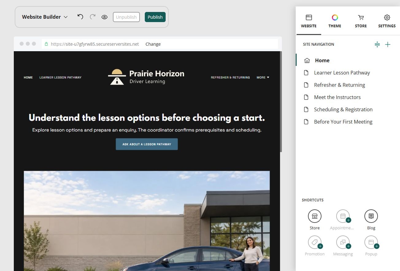Click REFRESHER & RETURNING preview menu link
This screenshot has width=400, height=271.
[x=230, y=78]
